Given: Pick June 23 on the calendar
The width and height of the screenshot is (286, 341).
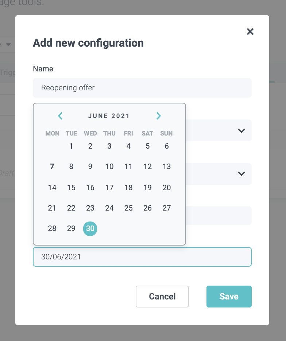Looking at the screenshot, I should pos(90,208).
